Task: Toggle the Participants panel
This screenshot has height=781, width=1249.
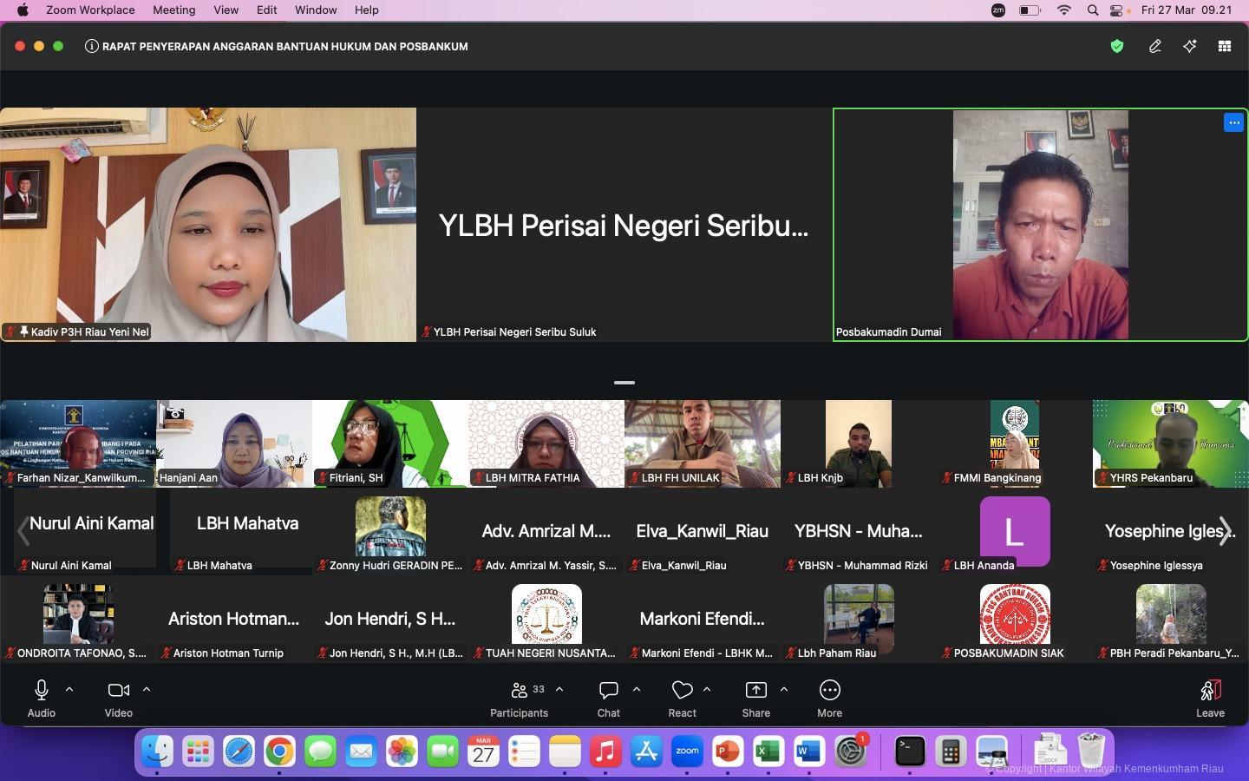Action: (519, 698)
